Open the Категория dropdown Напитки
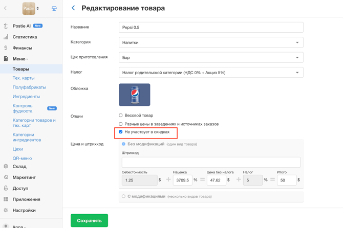The image size is (343, 228). (211, 42)
